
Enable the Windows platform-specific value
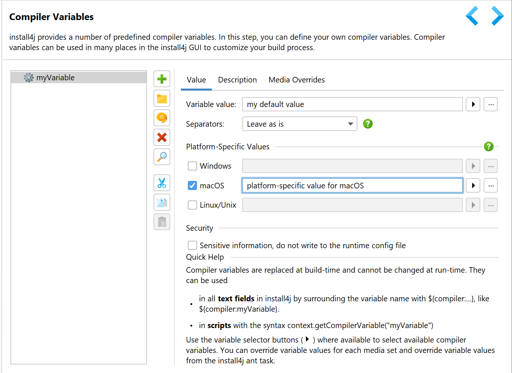click(x=192, y=166)
